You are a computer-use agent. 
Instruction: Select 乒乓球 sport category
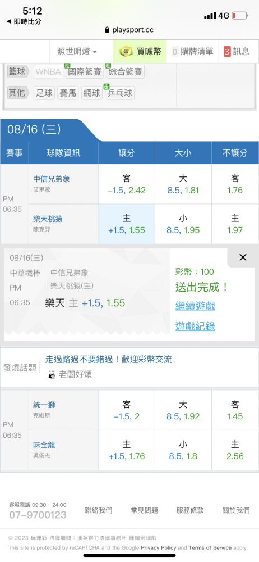tap(119, 93)
